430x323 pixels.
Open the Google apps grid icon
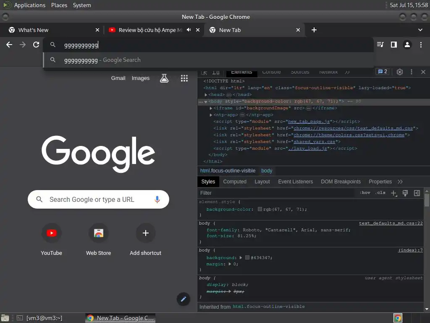pyautogui.click(x=184, y=78)
